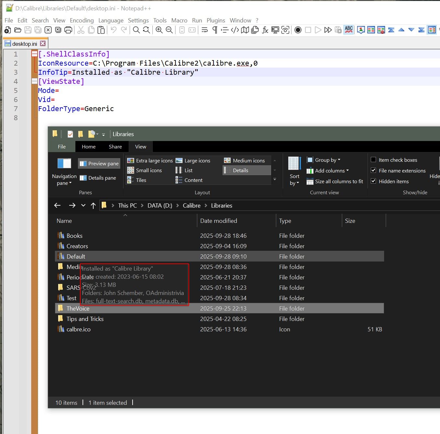Toggle Hidden items checkbox
Screen dimensions: 440x434
point(373,181)
